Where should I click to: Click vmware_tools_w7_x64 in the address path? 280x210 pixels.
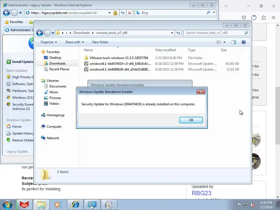(x=112, y=33)
